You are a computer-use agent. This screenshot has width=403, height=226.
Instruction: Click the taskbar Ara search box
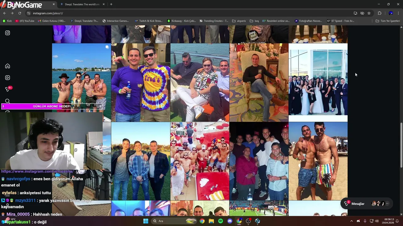click(175, 221)
